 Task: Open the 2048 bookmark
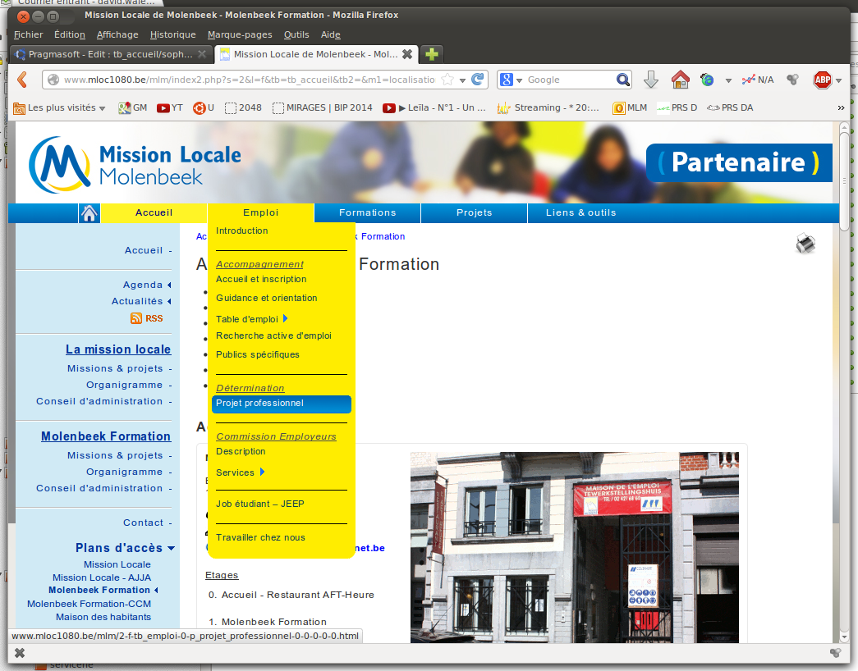(244, 107)
